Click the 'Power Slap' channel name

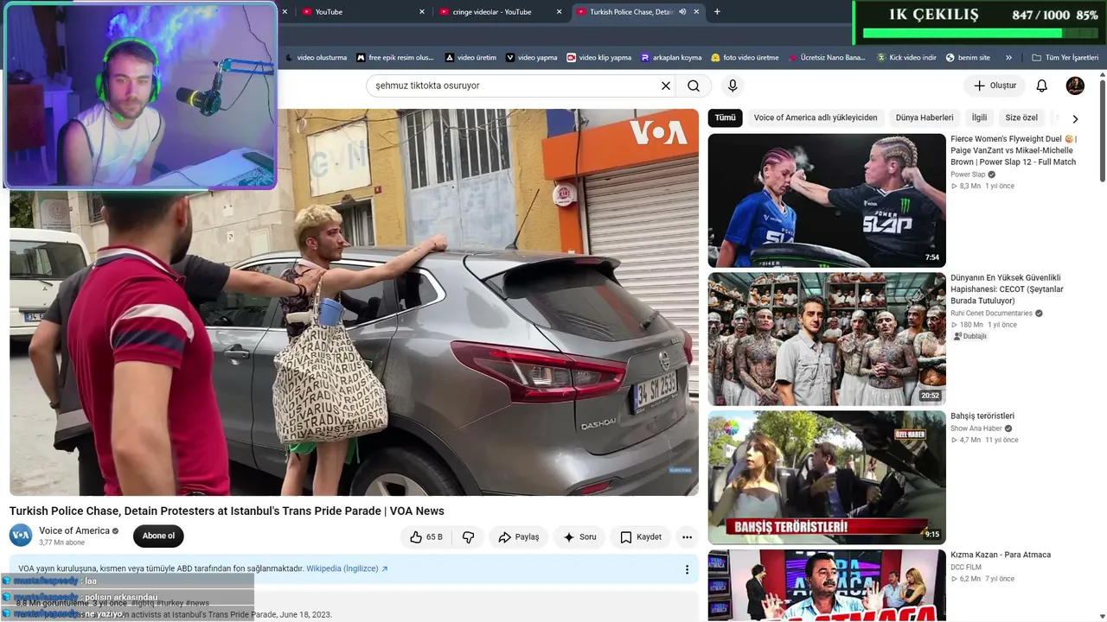pos(968,175)
